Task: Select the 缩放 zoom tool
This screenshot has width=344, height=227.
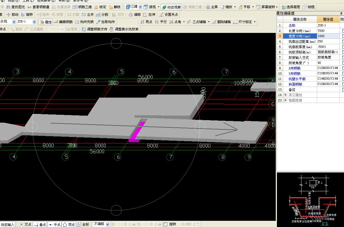Action: point(226,7)
